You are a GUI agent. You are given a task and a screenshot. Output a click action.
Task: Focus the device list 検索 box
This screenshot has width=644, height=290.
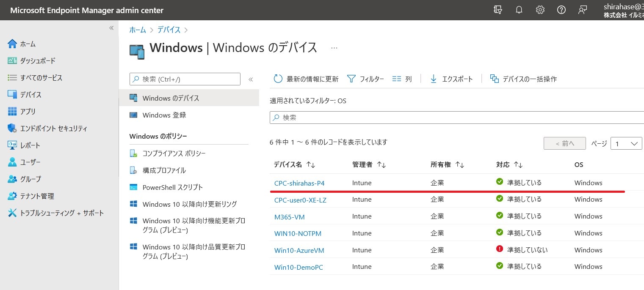point(457,118)
